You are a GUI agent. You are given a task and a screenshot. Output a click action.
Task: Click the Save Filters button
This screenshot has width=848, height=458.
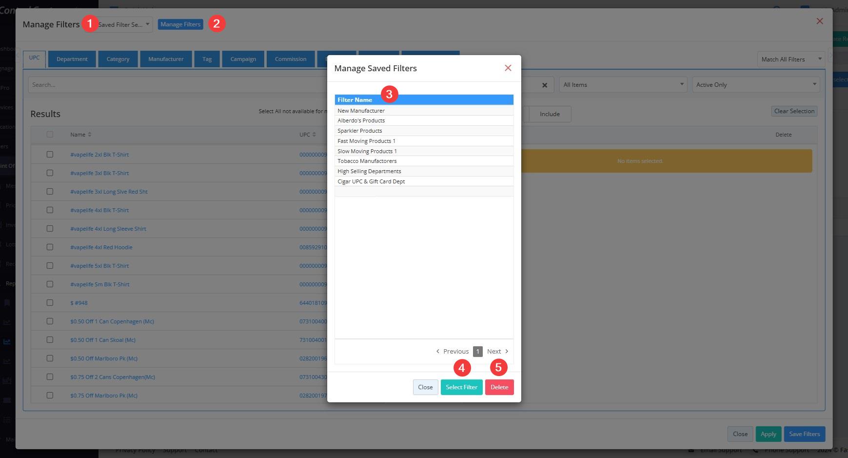click(804, 434)
